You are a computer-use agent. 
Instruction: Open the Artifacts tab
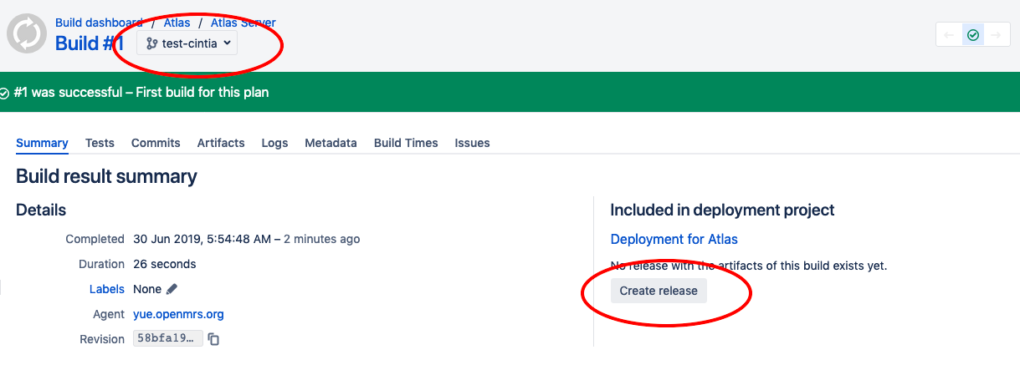[221, 143]
